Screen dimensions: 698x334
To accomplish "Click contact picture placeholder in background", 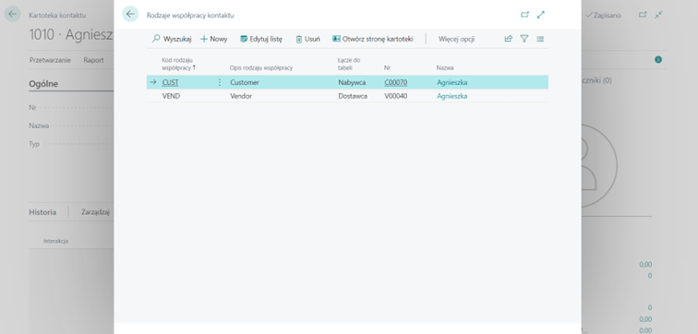I will pyautogui.click(x=599, y=165).
